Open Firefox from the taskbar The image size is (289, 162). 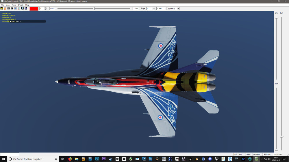(70, 159)
